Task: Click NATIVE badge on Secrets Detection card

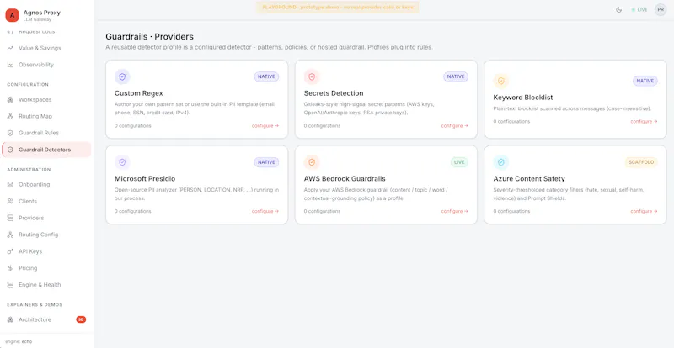Action: click(x=456, y=76)
